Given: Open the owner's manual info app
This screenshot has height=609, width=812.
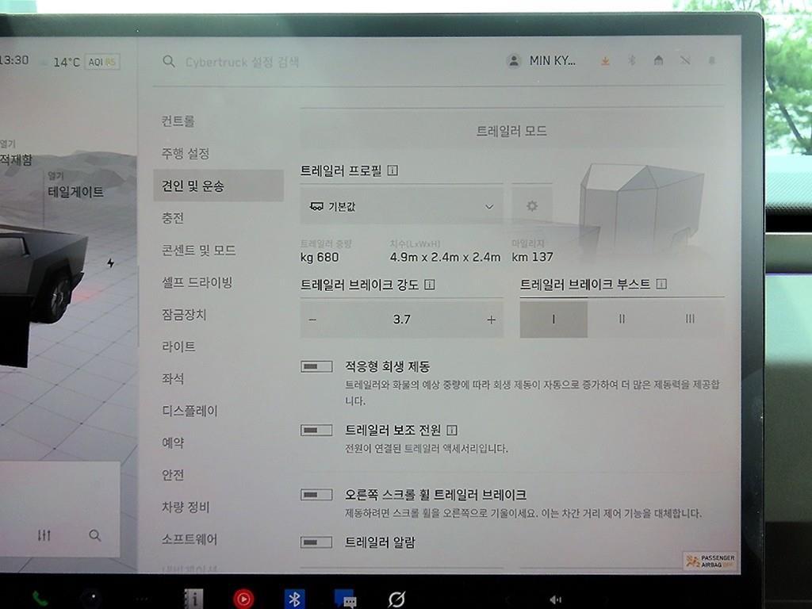Looking at the screenshot, I should tap(194, 599).
